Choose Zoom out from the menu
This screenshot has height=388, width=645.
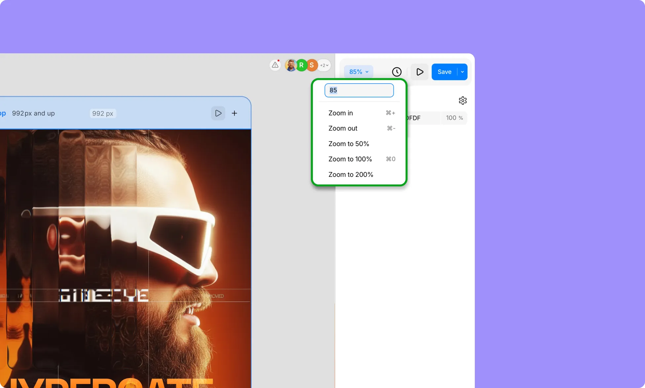361,128
